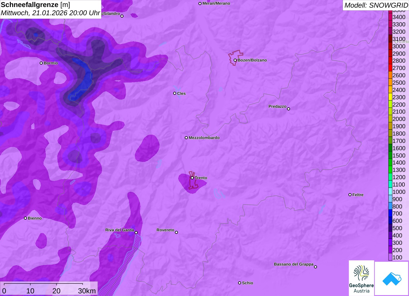Click the Predazzo city marker
Screen dimensions: 409x296
click(x=289, y=109)
